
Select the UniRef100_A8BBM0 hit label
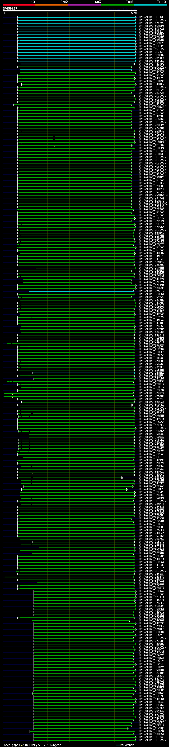[152, 101]
